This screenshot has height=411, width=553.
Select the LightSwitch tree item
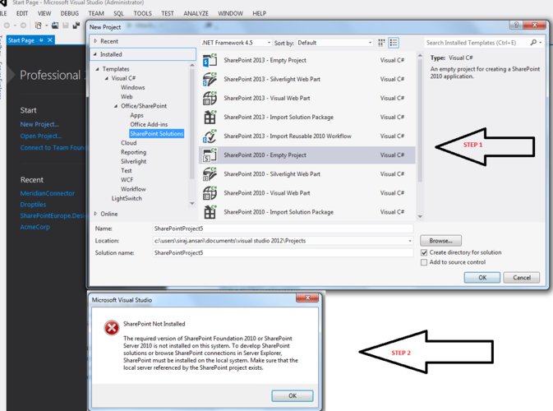127,199
